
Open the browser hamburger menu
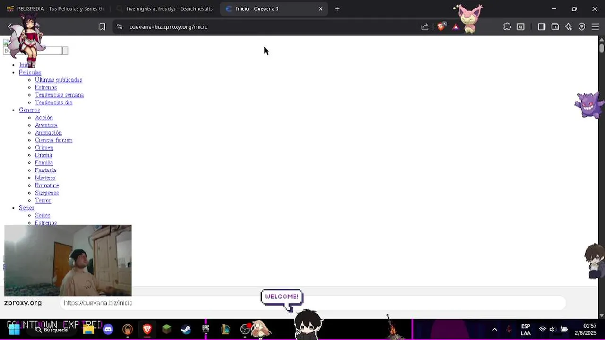pos(595,27)
